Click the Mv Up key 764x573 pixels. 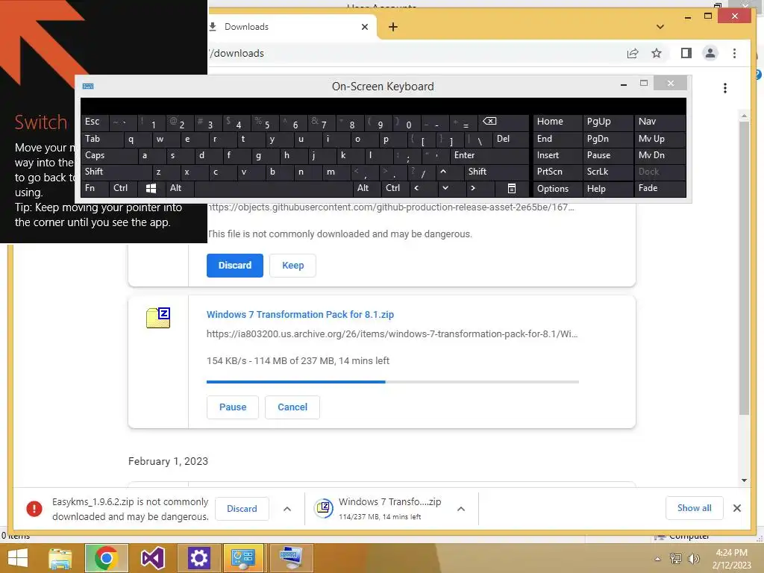(660, 139)
